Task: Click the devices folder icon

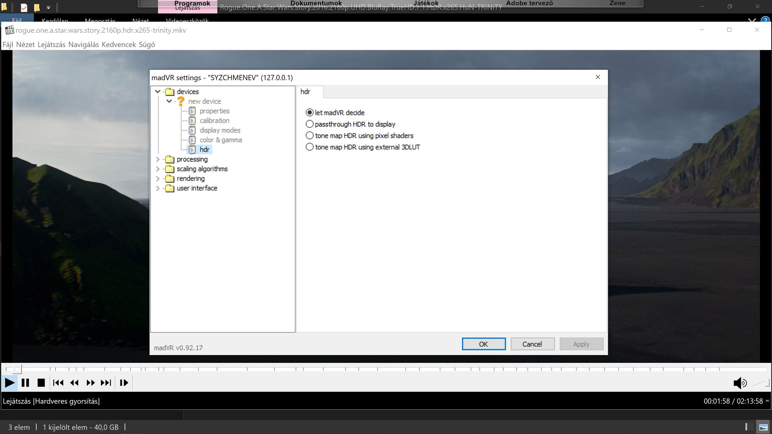Action: (x=170, y=92)
